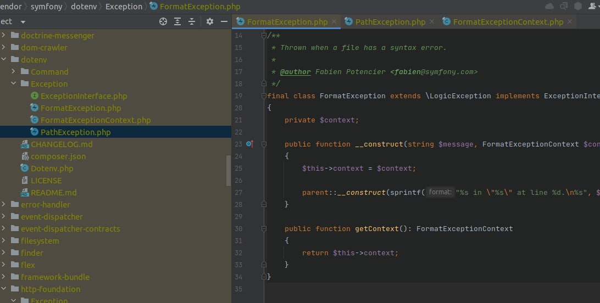This screenshot has height=303, width=600.
Task: Switch to the PathException.php editor tab
Action: (x=390, y=22)
